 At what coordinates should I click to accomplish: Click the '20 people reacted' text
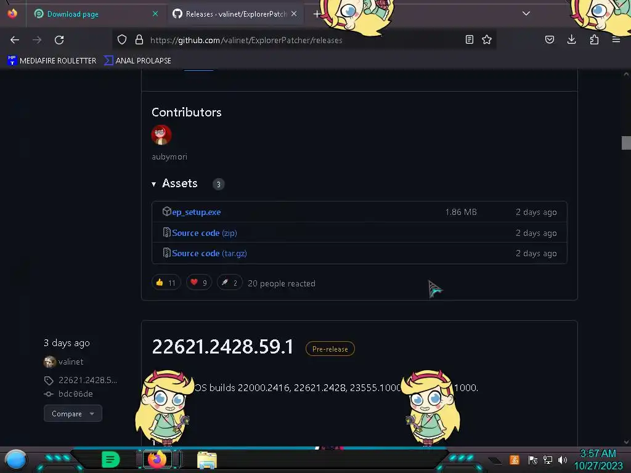(x=282, y=283)
